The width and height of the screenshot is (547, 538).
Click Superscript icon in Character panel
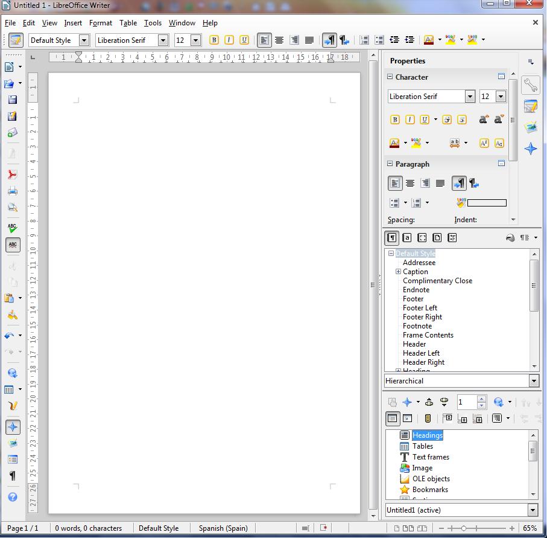(484, 143)
